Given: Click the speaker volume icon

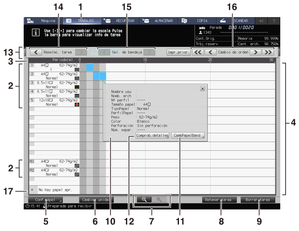Looking at the screenshot, I should [x=261, y=21].
